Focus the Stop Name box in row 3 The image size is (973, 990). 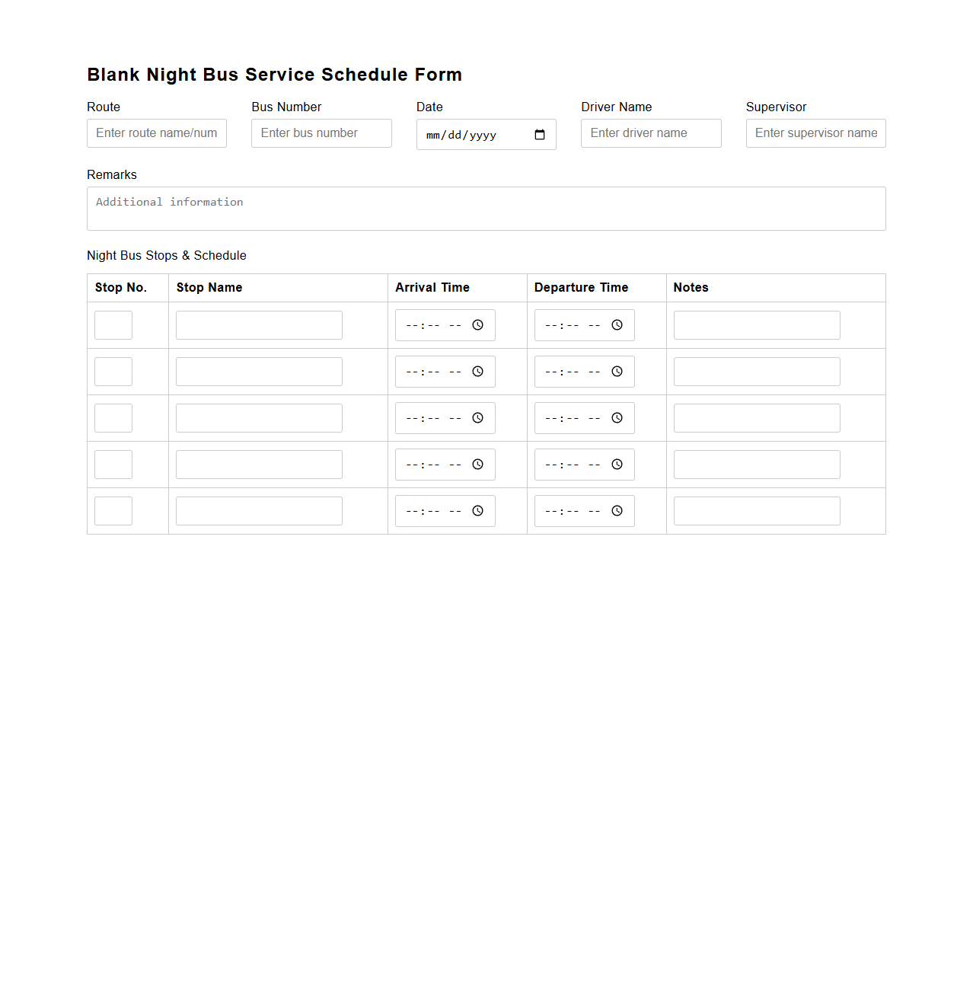point(258,418)
